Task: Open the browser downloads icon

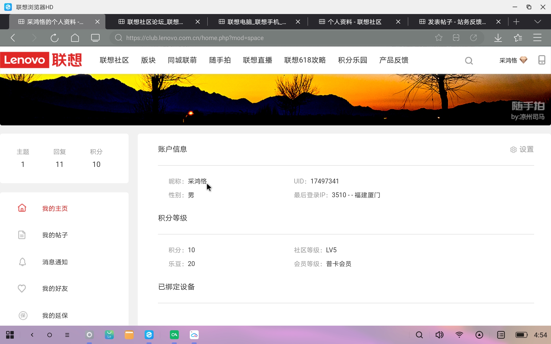Action: coord(498,38)
